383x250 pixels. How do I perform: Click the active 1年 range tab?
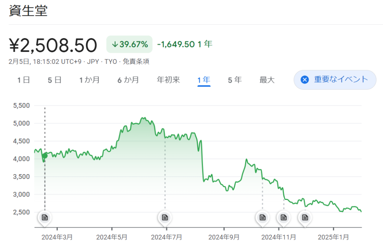(204, 80)
